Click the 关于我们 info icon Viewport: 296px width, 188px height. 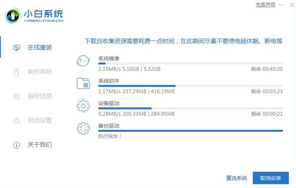pos(16,145)
